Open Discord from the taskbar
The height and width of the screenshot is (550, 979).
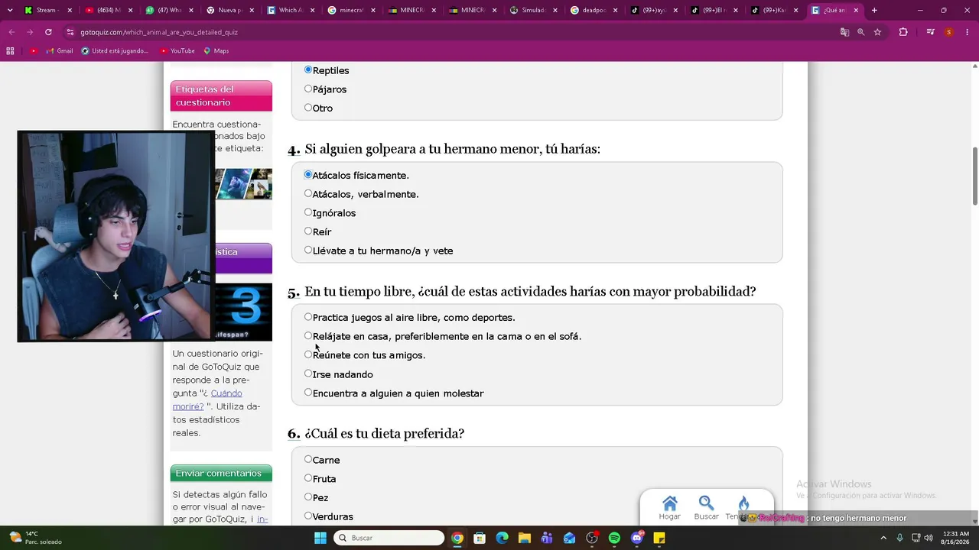click(x=637, y=538)
